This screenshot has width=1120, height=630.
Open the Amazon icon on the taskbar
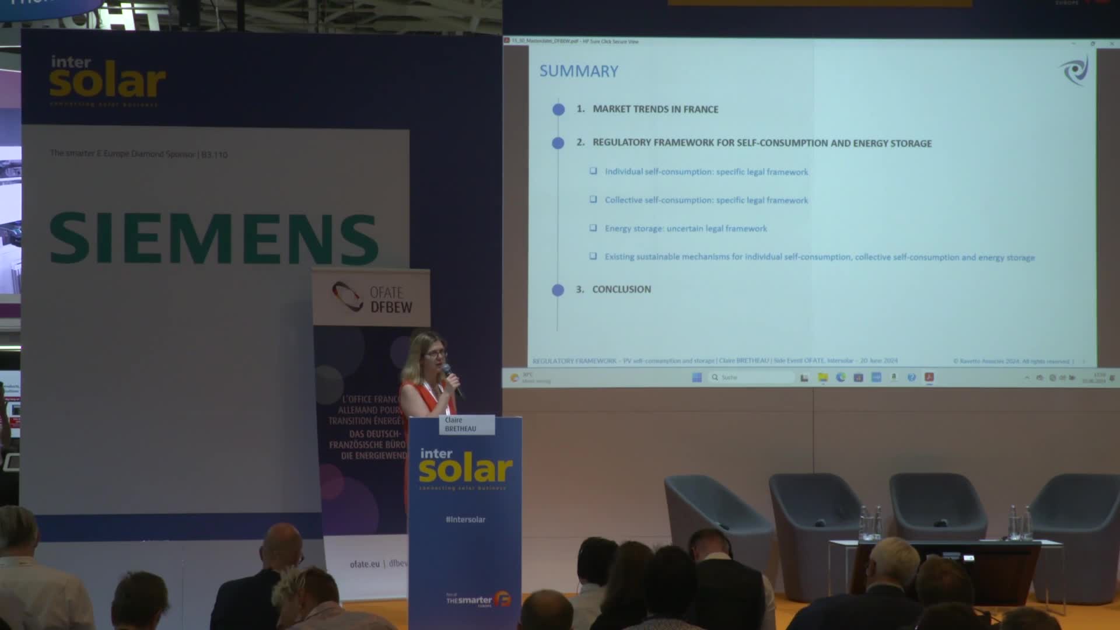click(x=894, y=377)
